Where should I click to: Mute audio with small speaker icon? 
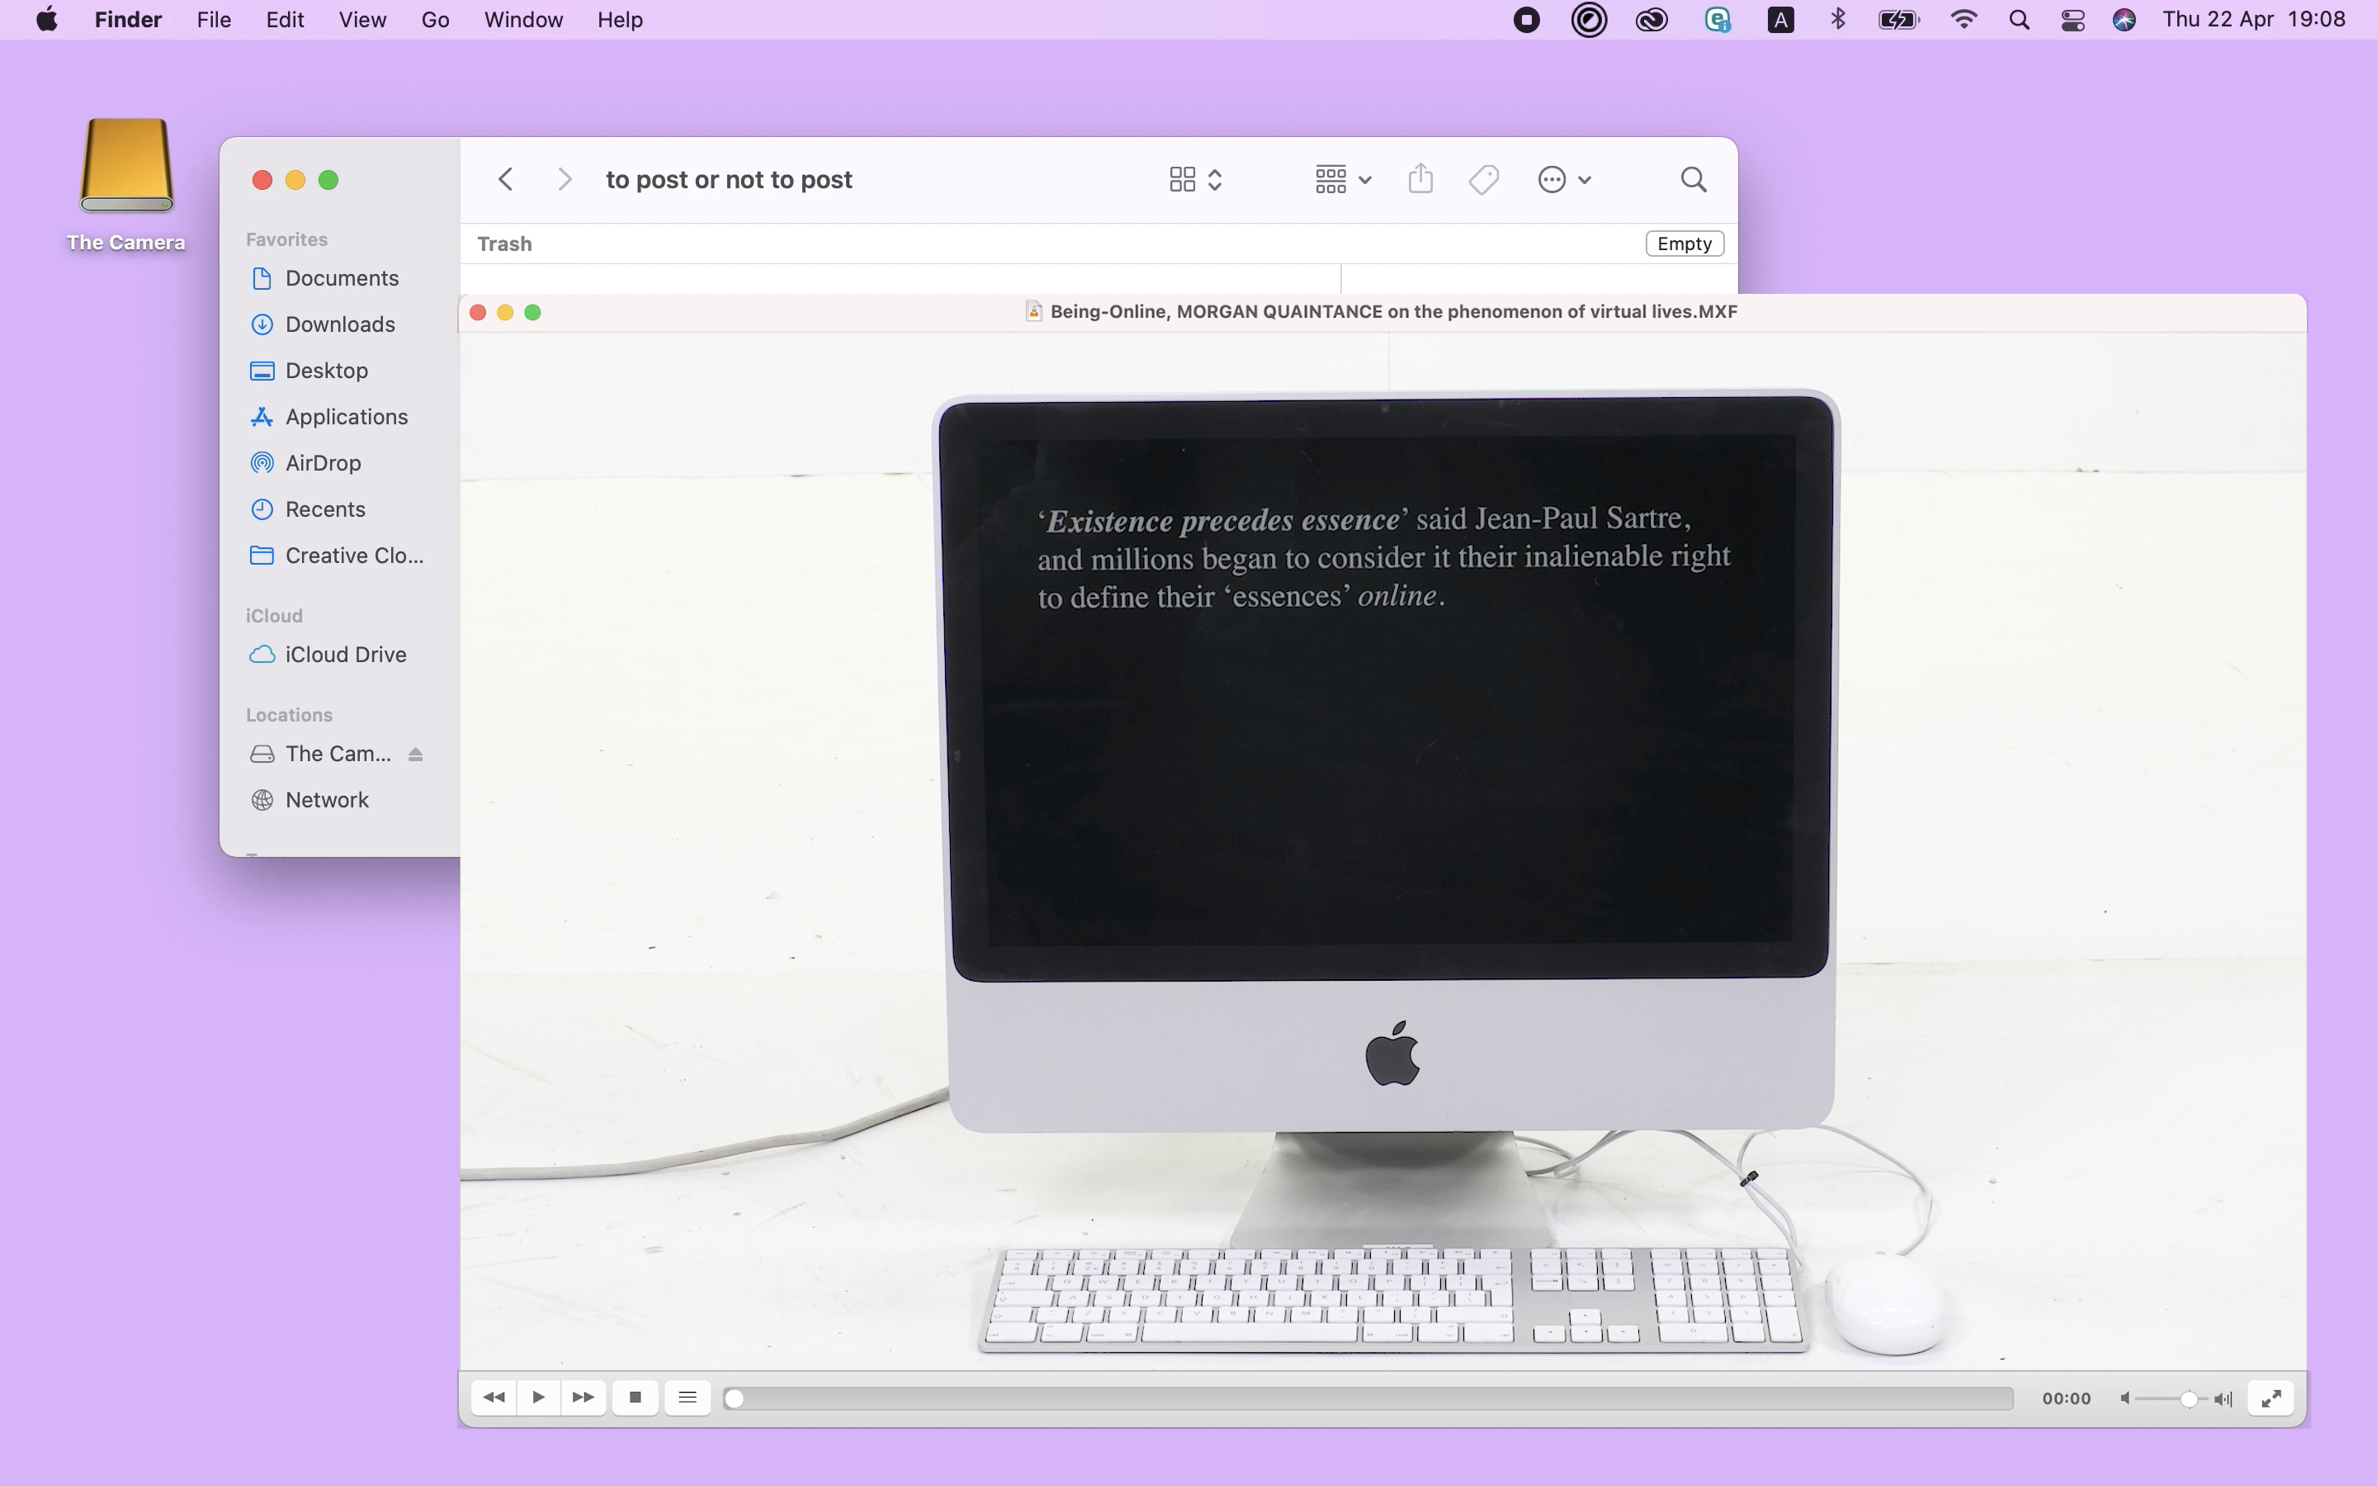[2124, 1398]
